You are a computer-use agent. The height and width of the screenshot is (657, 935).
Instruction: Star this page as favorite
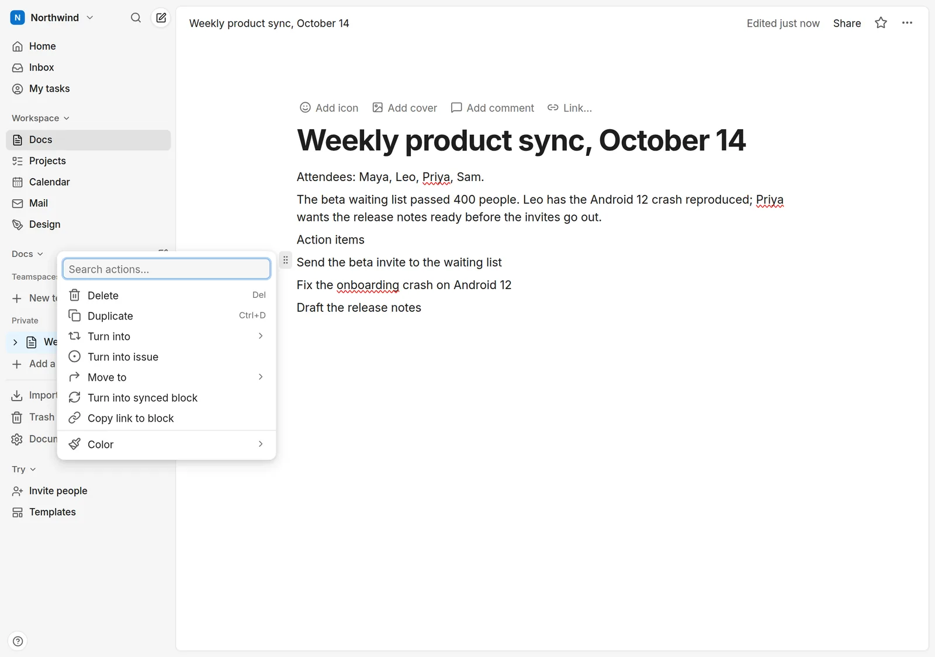(x=881, y=23)
